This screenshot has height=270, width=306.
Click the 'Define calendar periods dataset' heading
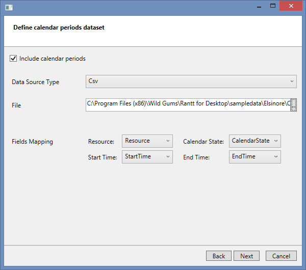click(59, 28)
